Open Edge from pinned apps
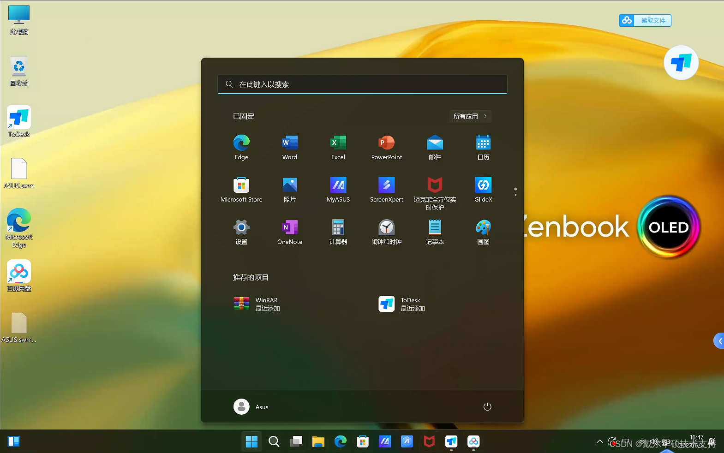This screenshot has width=724, height=453. (x=241, y=148)
